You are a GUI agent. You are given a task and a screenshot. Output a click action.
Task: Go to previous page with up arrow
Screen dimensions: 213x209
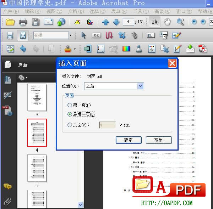pyautogui.click(x=105, y=22)
